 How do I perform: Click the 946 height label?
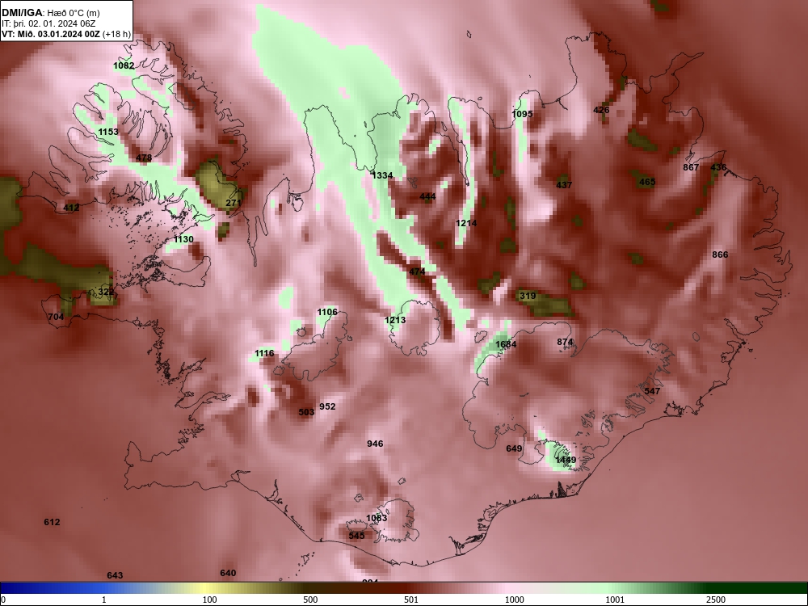pos(375,444)
